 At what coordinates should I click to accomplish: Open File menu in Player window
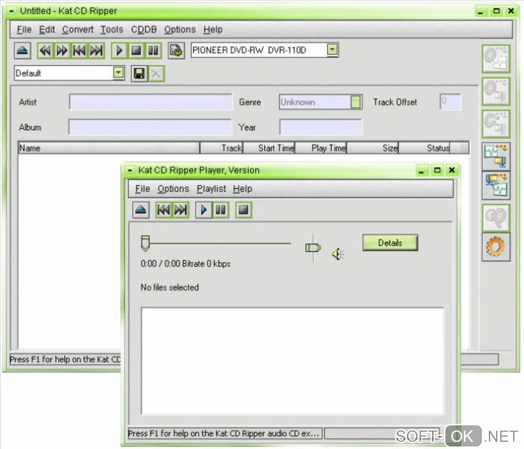[142, 189]
